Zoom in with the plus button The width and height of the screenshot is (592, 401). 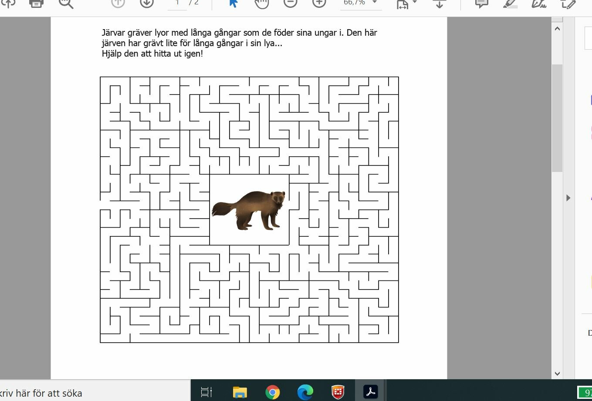click(319, 3)
